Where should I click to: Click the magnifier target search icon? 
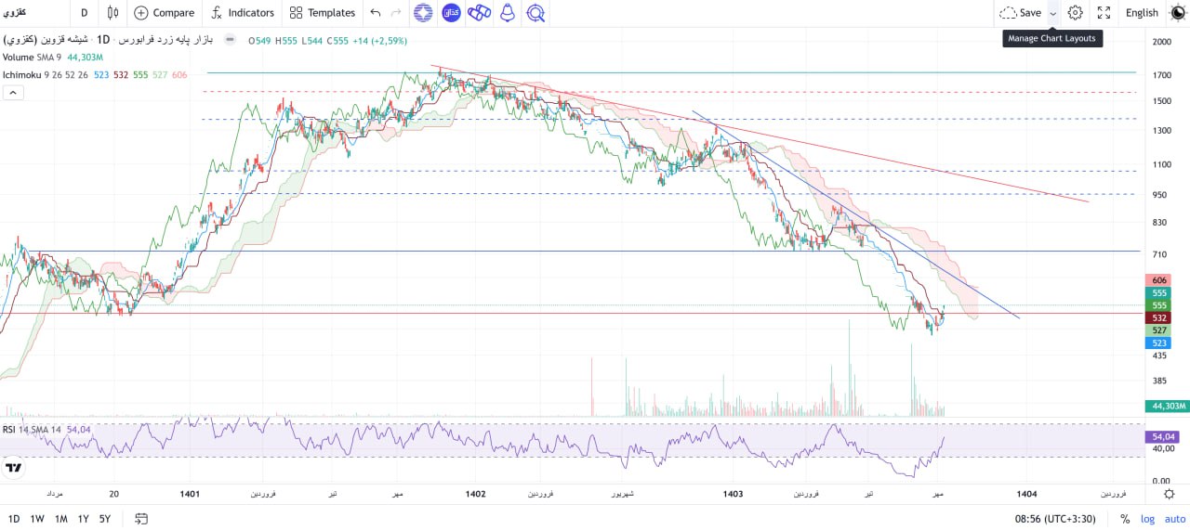pos(535,13)
